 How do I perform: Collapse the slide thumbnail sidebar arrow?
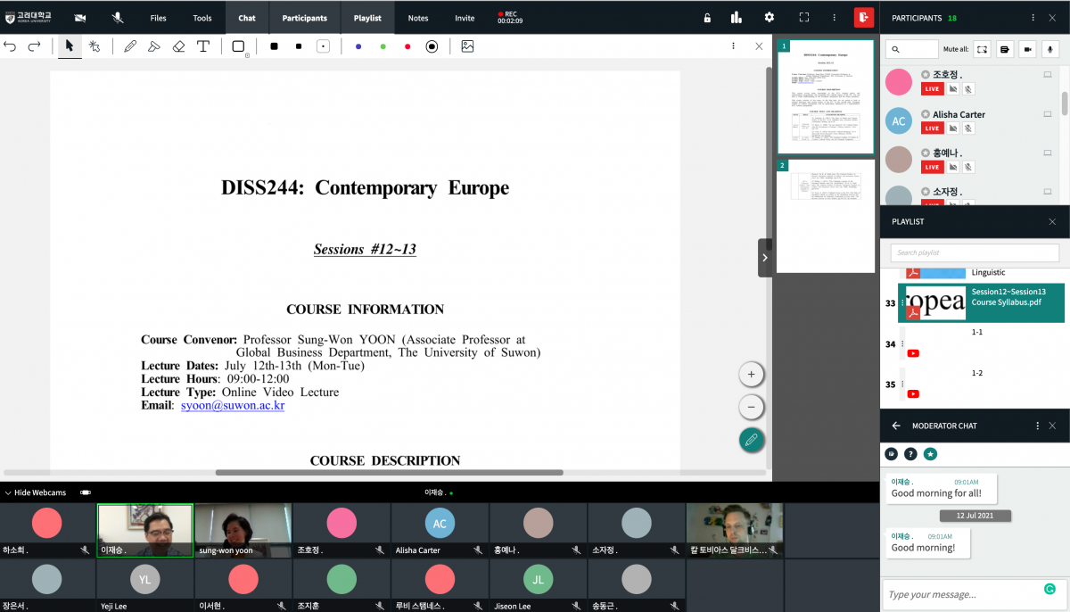(x=764, y=258)
